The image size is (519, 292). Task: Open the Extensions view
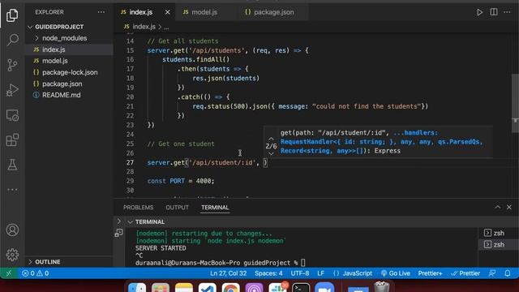click(x=12, y=140)
